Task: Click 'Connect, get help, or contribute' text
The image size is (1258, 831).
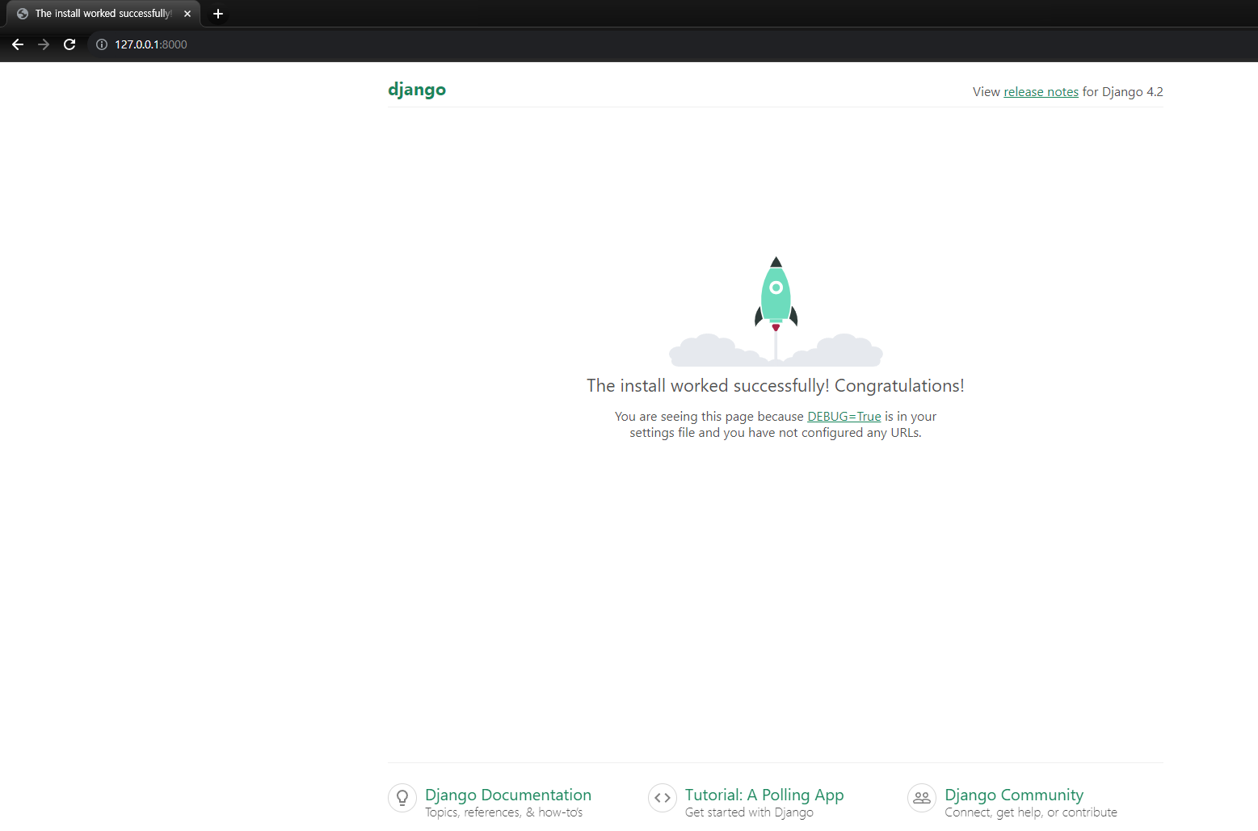Action: pyautogui.click(x=1031, y=812)
